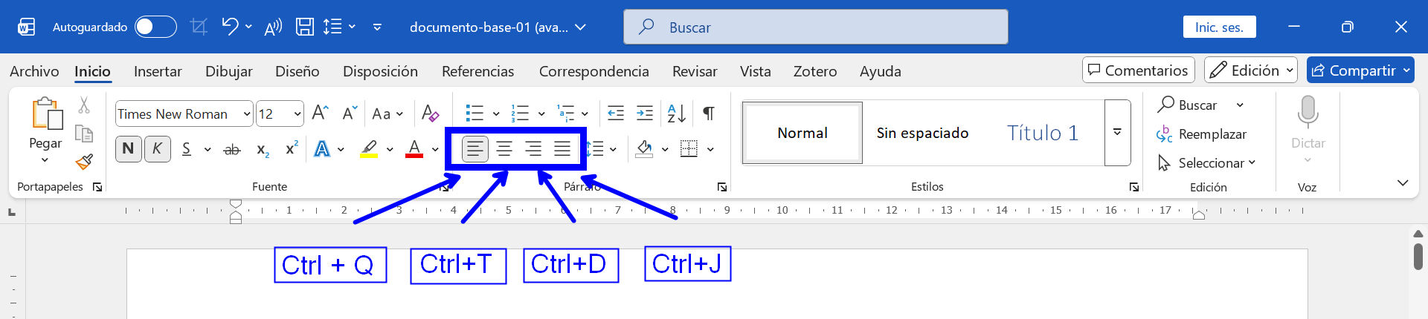The width and height of the screenshot is (1428, 319).
Task: Open the Edición mode dropdown
Action: [x=1251, y=70]
